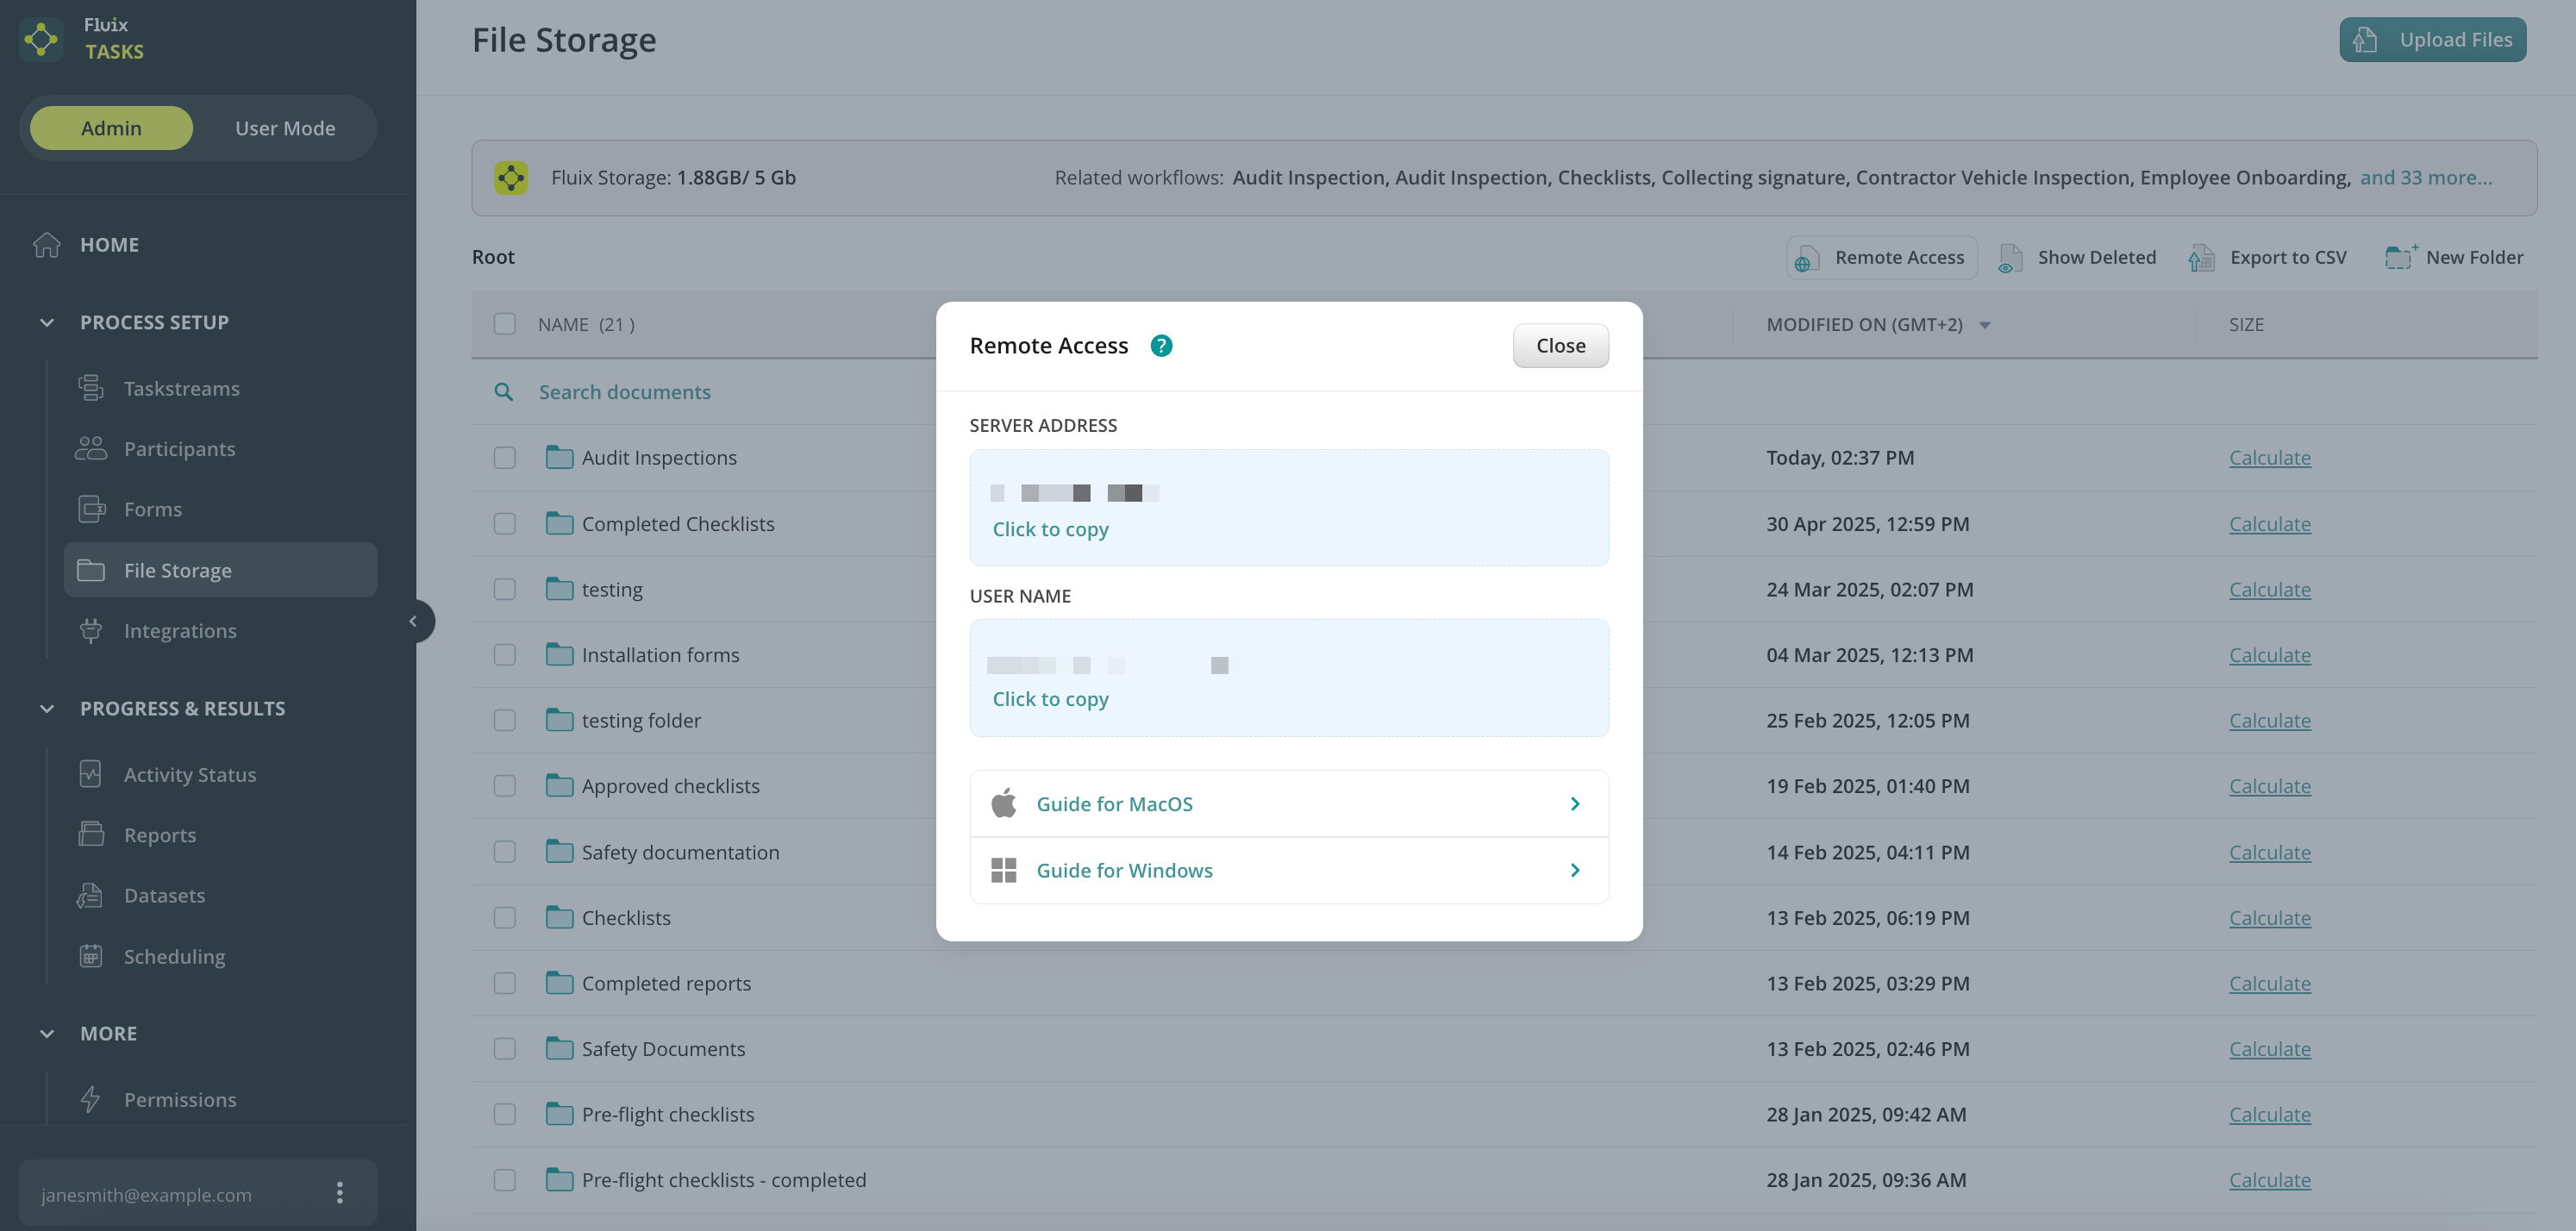Click Calculate for the testing folder

point(2269,589)
